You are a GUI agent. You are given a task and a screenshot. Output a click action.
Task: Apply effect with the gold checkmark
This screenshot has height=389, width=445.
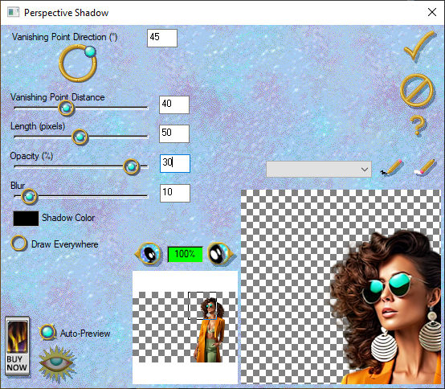coord(419,46)
